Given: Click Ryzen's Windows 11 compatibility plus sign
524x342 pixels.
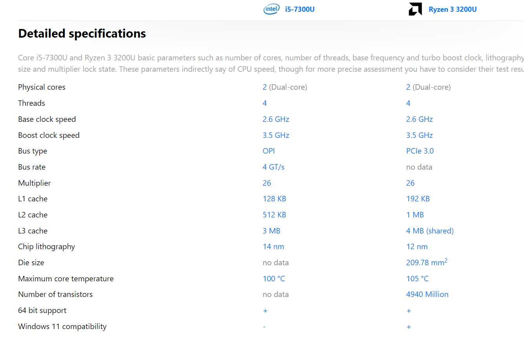Looking at the screenshot, I should 409,327.
